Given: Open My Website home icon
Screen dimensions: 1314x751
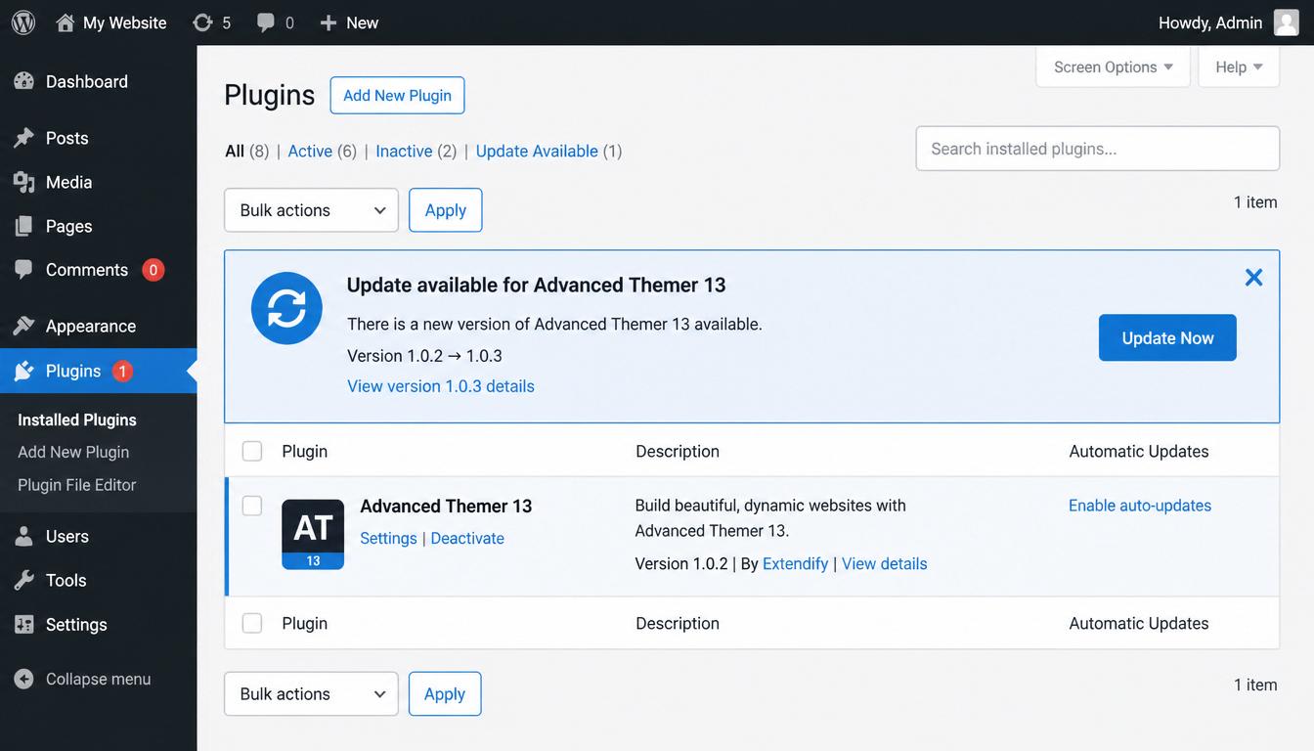Looking at the screenshot, I should pos(66,22).
